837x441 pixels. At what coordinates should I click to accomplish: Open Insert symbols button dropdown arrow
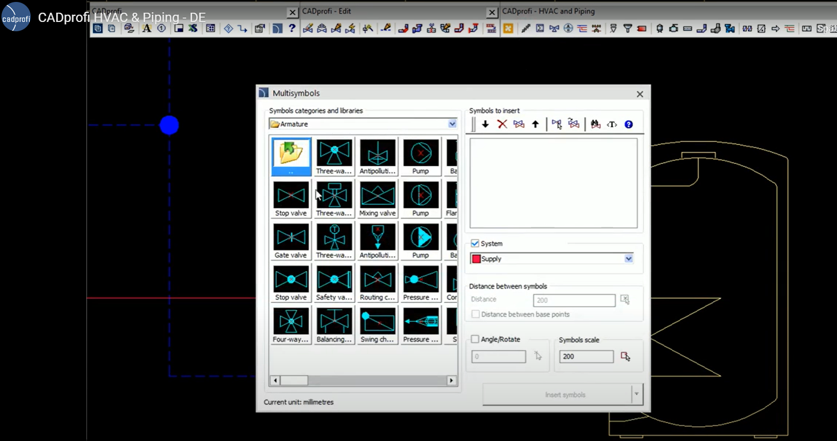[637, 394]
